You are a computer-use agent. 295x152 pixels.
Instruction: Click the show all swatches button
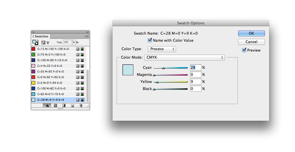tap(46, 105)
